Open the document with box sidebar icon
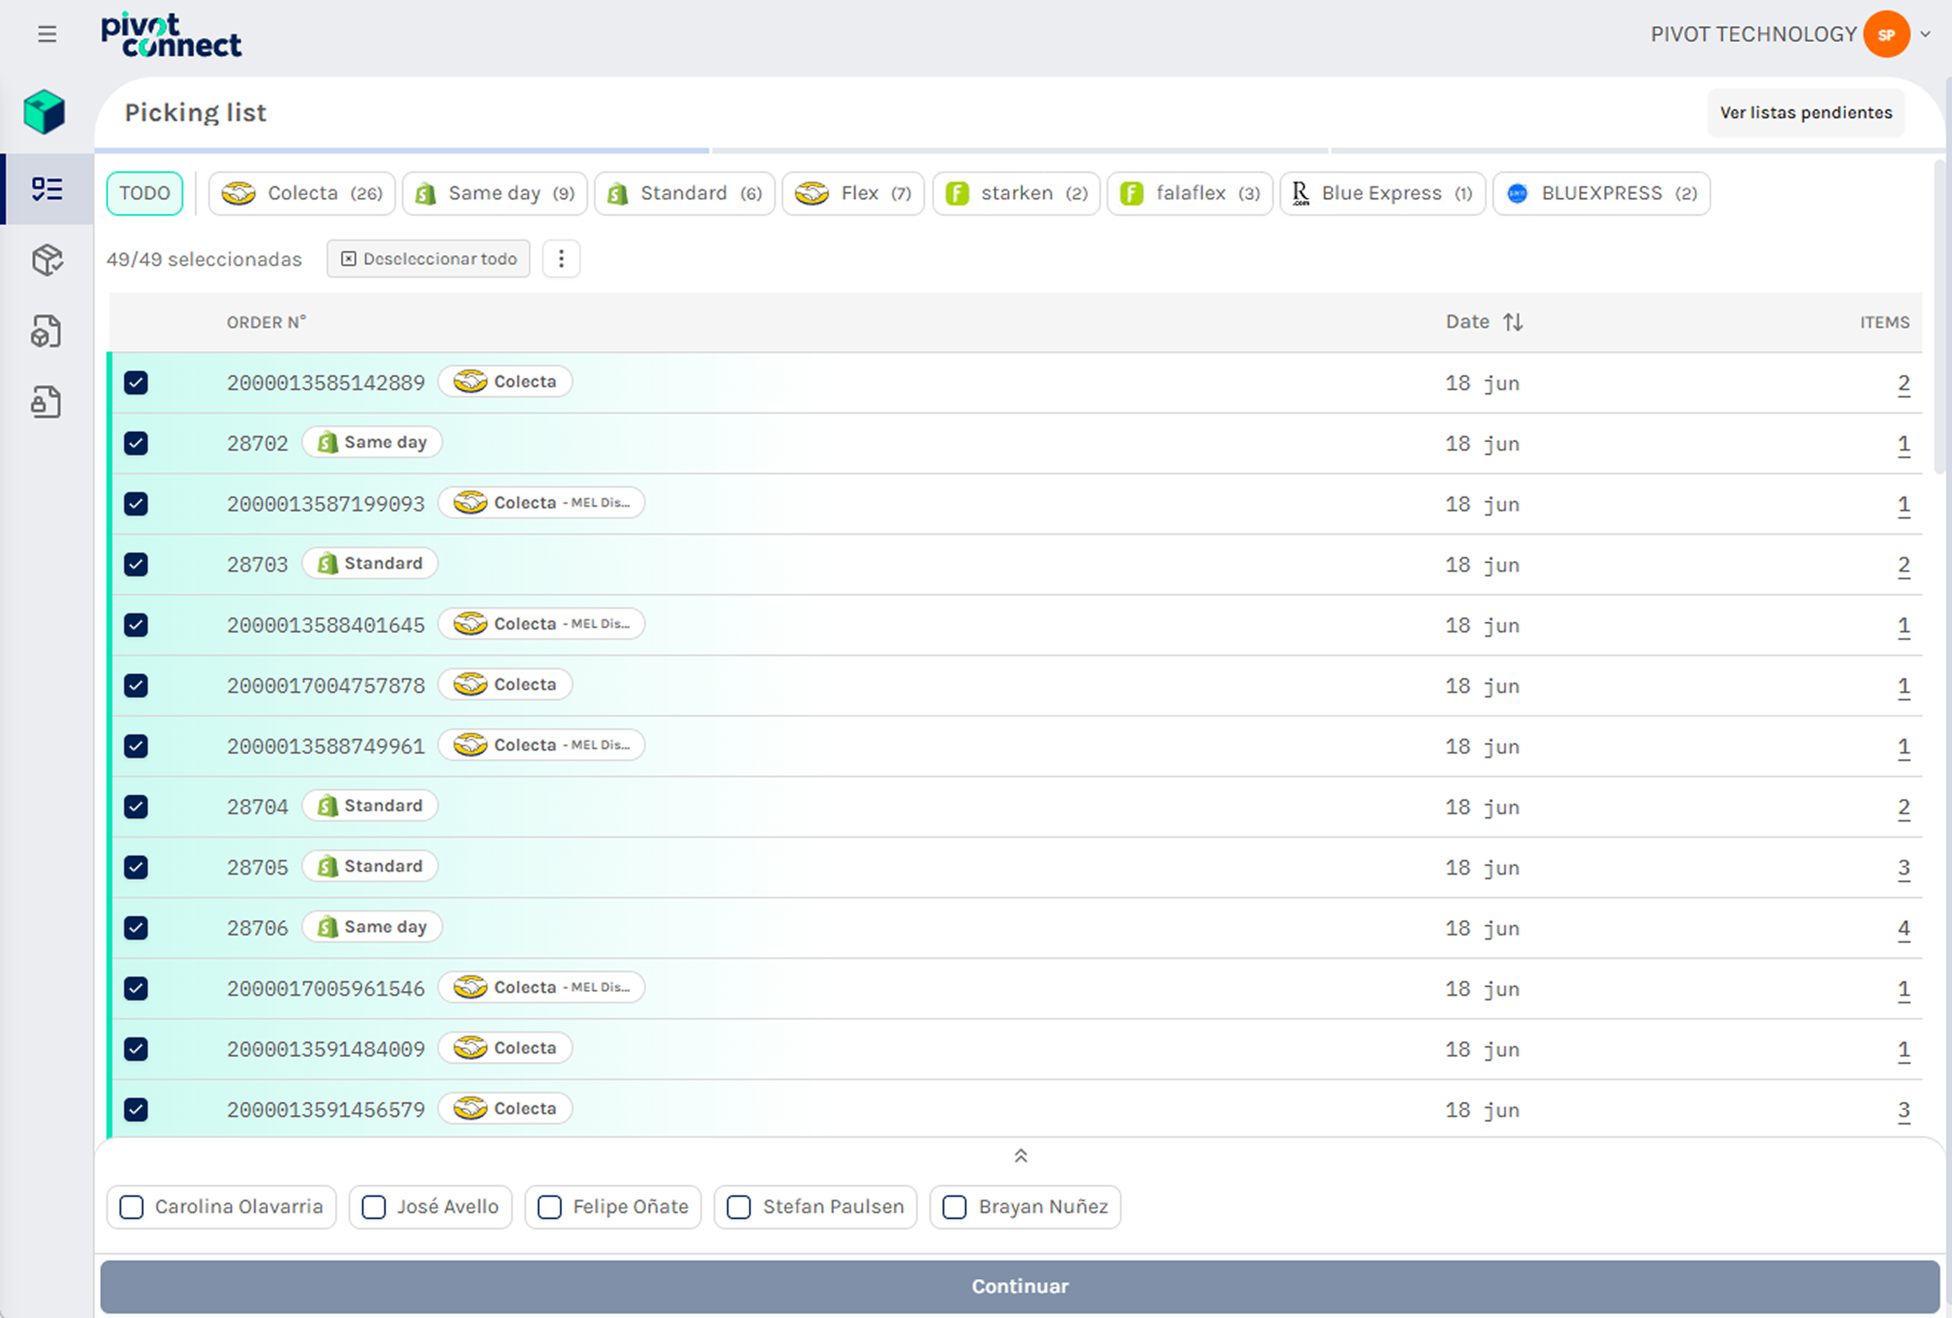The height and width of the screenshot is (1318, 1952). pos(47,331)
